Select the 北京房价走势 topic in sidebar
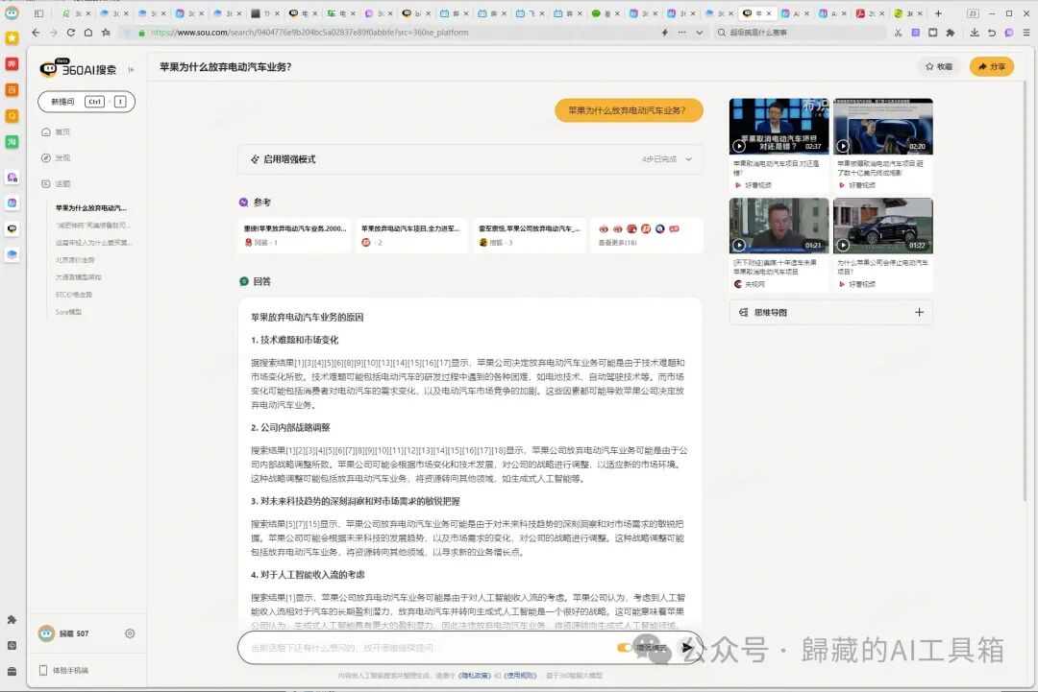Screen dimensions: 1038x692 click(x=75, y=260)
